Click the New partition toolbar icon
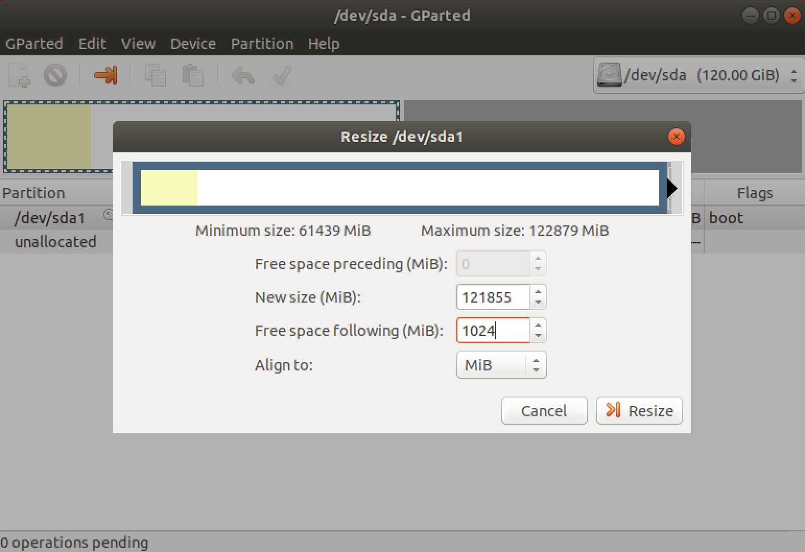 (x=19, y=75)
